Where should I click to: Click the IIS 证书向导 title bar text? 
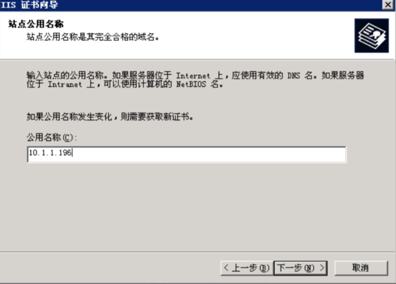[29, 5]
